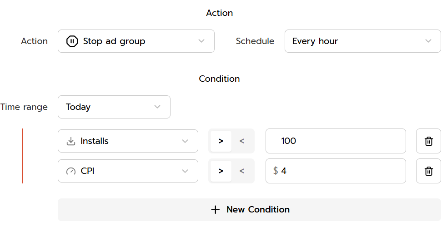The width and height of the screenshot is (447, 232).
Task: Select less-than operator for CPI
Action: [242, 171]
